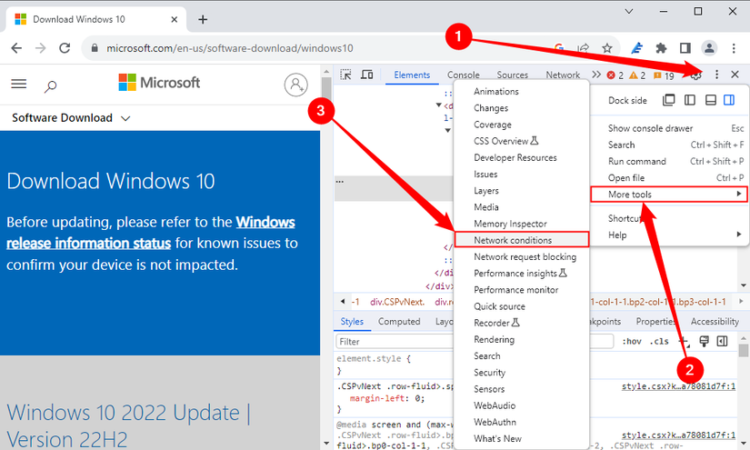Image resolution: width=750 pixels, height=450 pixels.
Task: Go back to previous page in Chrome
Action: coord(16,48)
